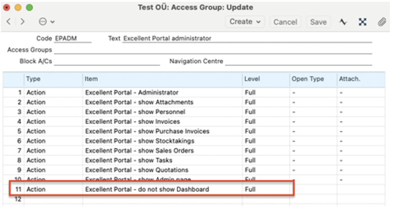Open the Create dropdown button

tap(245, 22)
